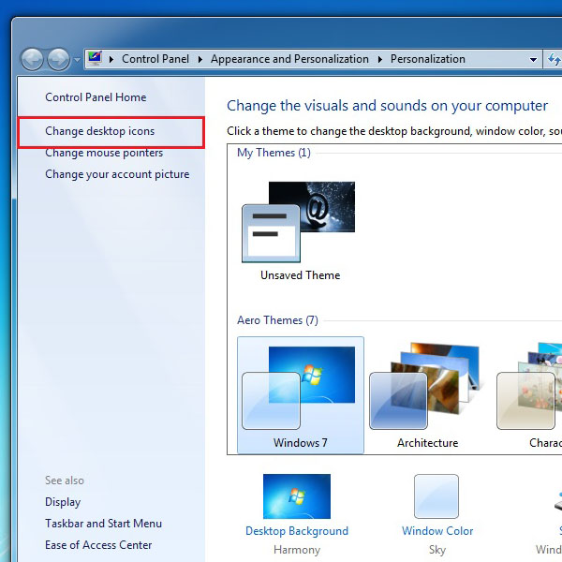Expand arrow before Personalization breadcrumb
562x562 pixels.
380,59
